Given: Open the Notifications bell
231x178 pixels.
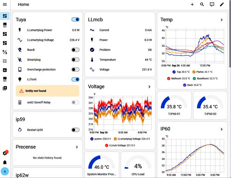Looking at the screenshot, I should point(5,162).
